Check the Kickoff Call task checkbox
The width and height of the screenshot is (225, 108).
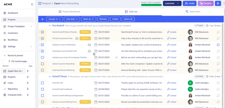tap(42, 83)
